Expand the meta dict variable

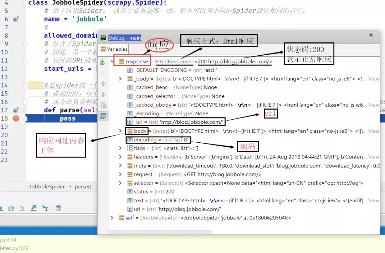[120, 166]
